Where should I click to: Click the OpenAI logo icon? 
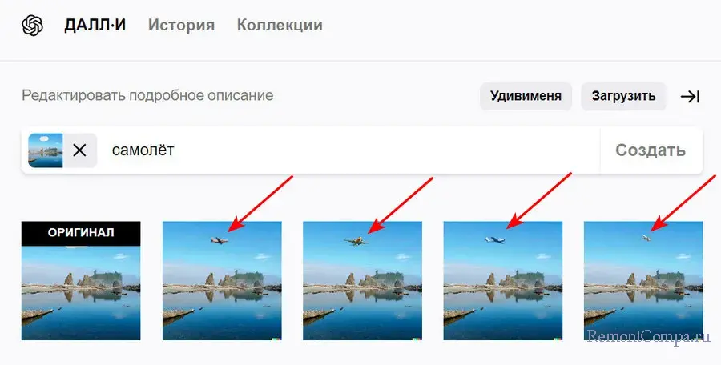pos(33,25)
